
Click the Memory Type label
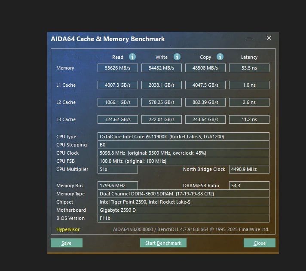coord(70,194)
